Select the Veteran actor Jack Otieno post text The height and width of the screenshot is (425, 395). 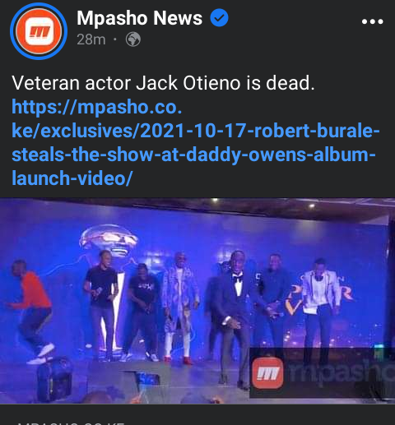pyautogui.click(x=163, y=83)
